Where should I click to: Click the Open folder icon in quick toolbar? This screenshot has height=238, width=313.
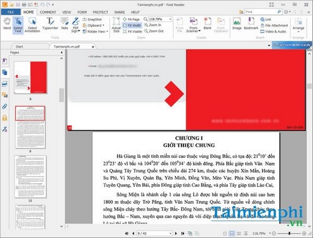pyautogui.click(x=12, y=4)
